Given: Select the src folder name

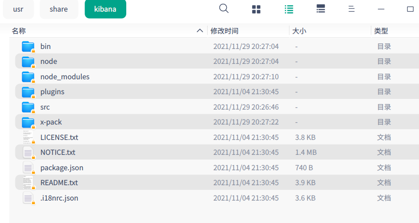Looking at the screenshot, I should point(45,107).
